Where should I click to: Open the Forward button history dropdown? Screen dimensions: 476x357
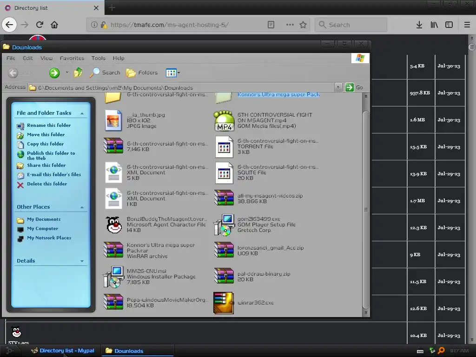click(x=67, y=73)
